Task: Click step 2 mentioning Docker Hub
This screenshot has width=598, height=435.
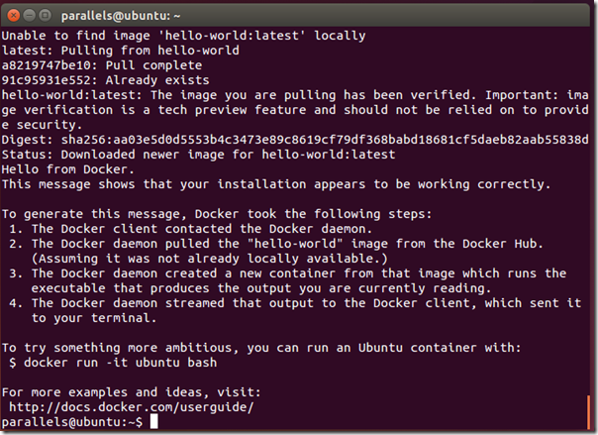Action: point(276,251)
